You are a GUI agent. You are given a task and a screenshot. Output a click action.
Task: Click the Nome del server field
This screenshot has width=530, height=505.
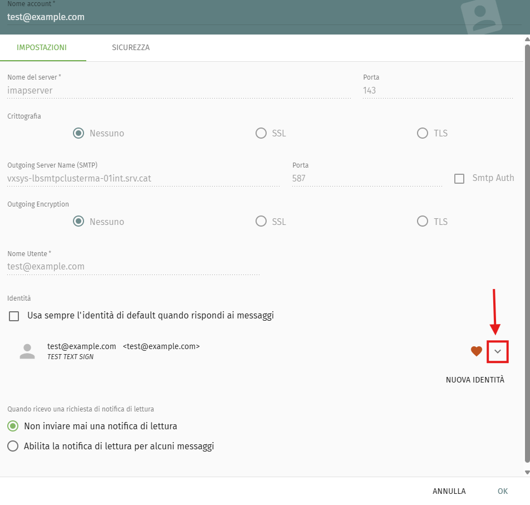click(178, 90)
